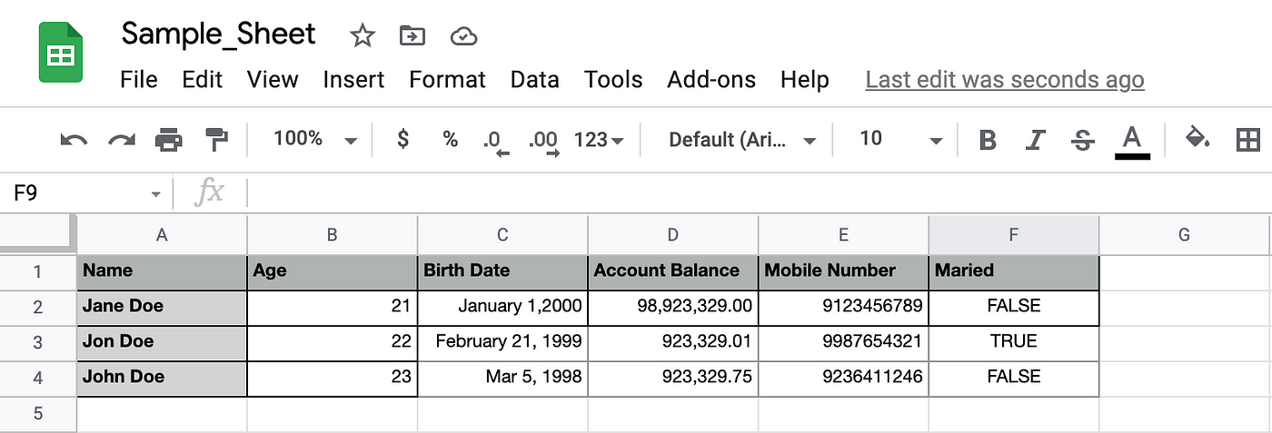Open the text color picker
1272x433 pixels.
pos(1132,142)
